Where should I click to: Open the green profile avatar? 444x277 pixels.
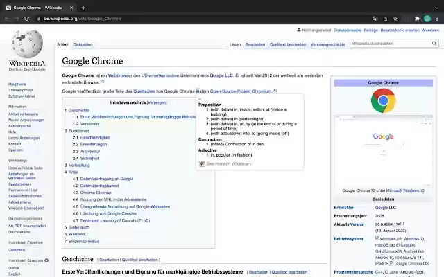pos(427,19)
